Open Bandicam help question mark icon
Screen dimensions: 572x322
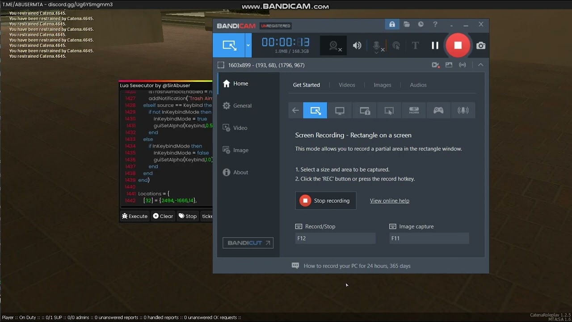coord(435,25)
